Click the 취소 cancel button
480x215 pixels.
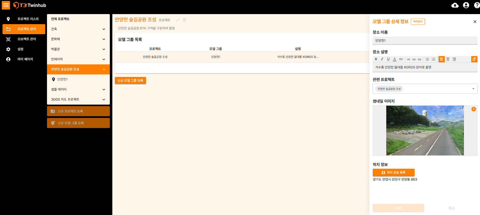click(x=452, y=208)
